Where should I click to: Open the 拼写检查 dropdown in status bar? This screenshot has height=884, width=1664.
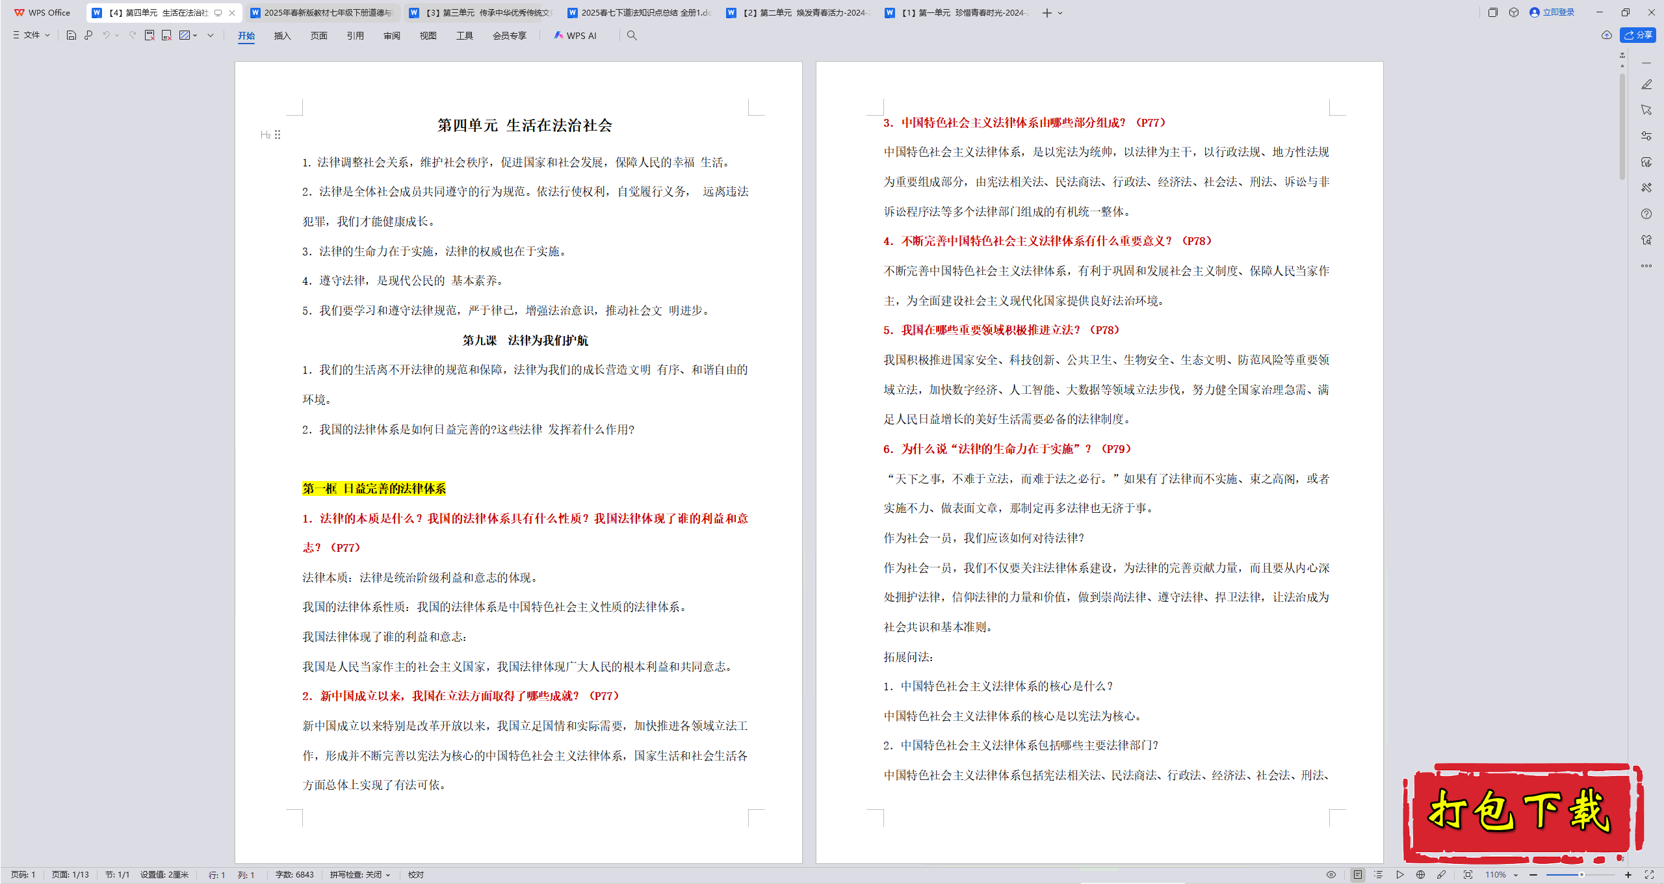point(360,875)
